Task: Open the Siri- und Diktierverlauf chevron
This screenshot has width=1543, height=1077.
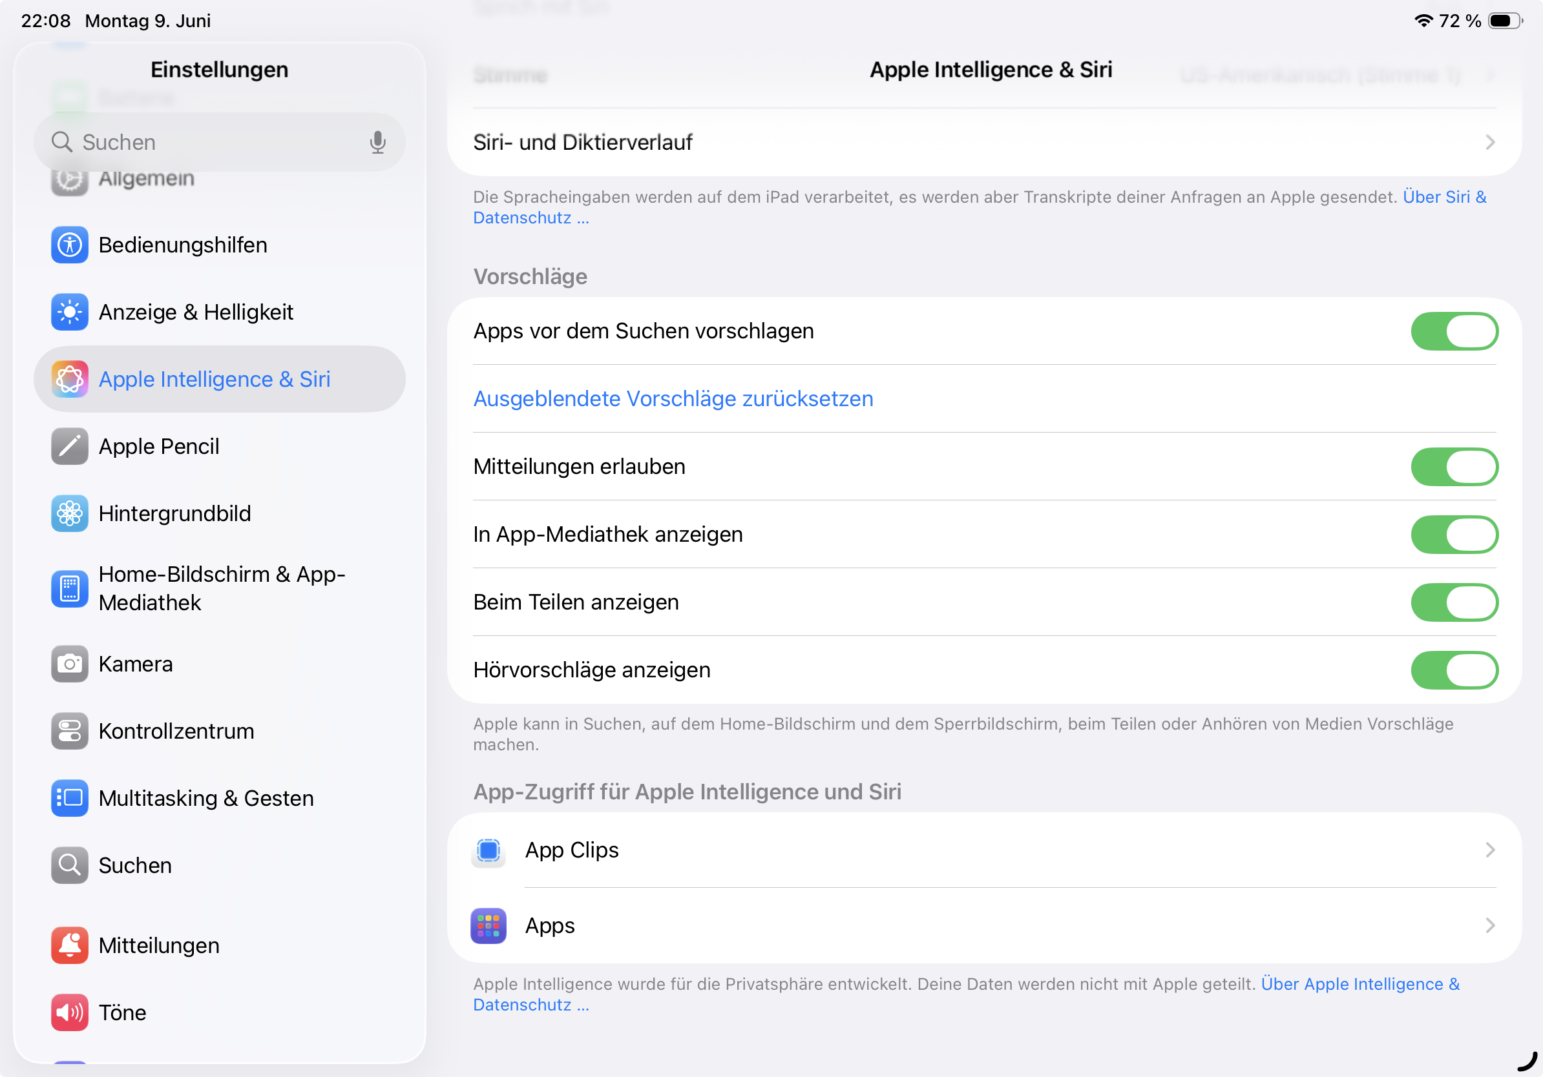Action: coord(1490,142)
